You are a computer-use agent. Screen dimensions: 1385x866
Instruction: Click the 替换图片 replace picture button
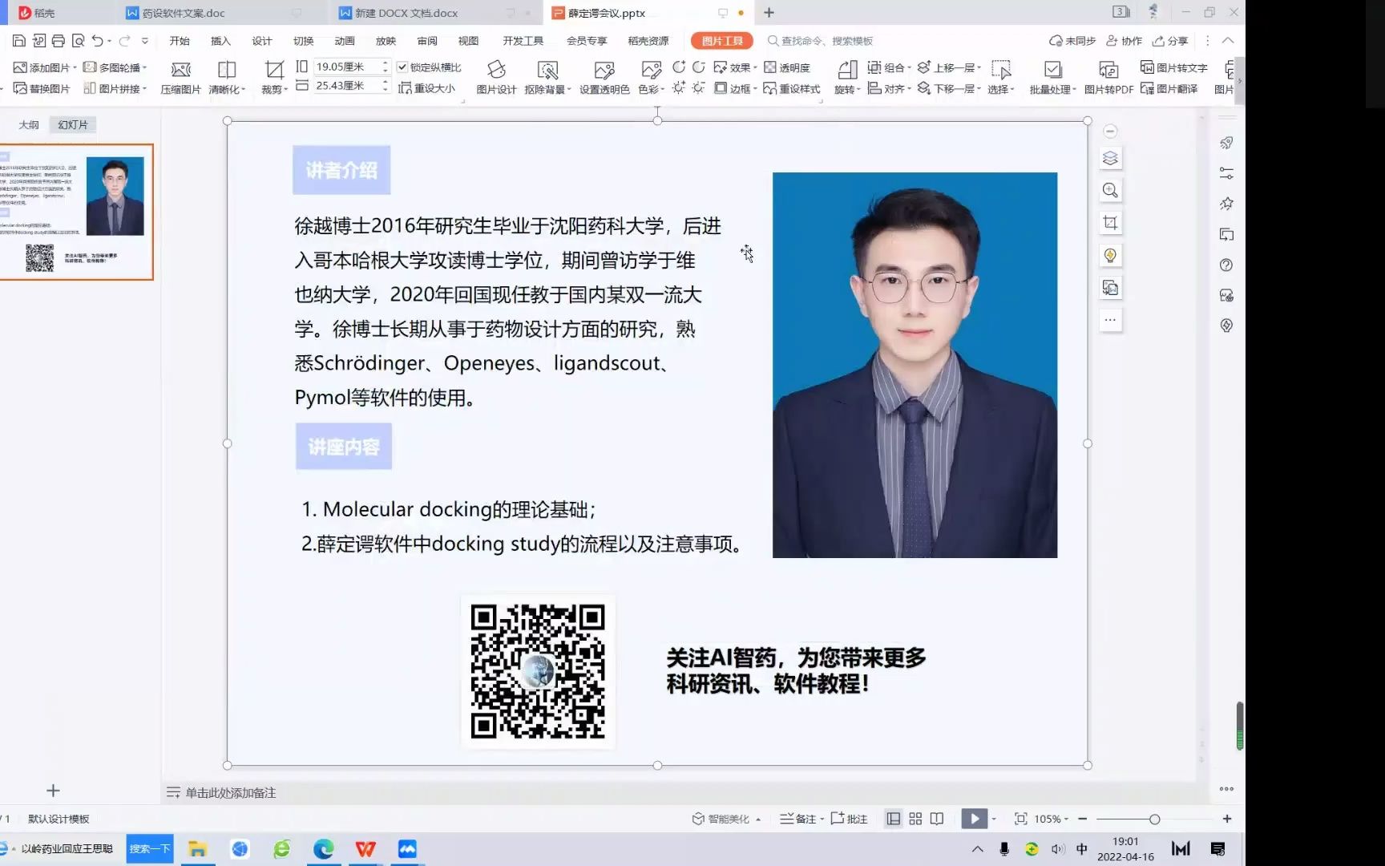[42, 88]
